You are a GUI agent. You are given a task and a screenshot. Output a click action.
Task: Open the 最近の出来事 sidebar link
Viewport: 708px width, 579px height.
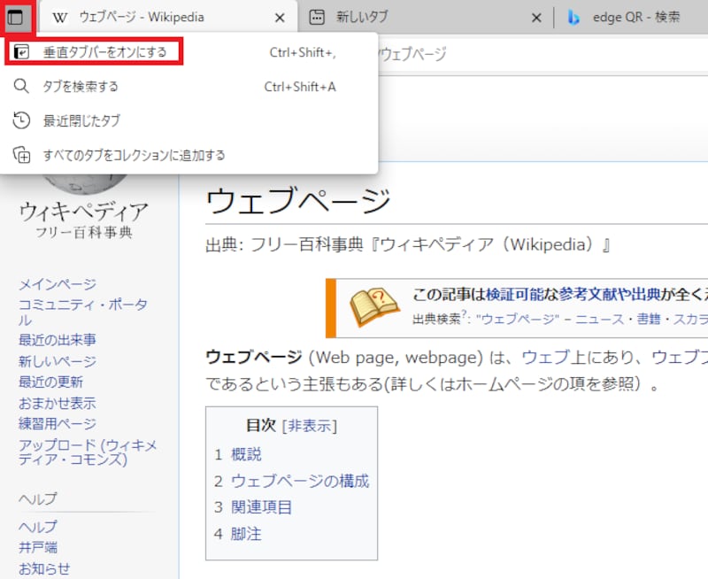(58, 340)
